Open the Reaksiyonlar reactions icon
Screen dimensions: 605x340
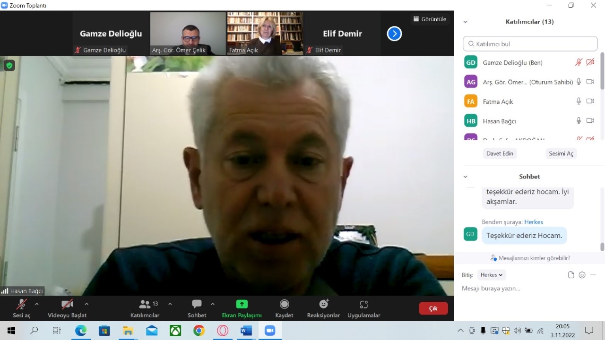coord(324,304)
